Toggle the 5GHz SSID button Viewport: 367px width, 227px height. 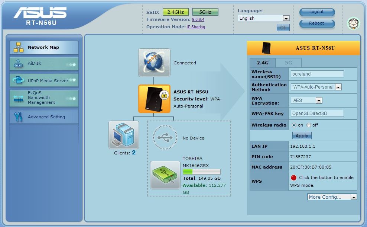205,12
